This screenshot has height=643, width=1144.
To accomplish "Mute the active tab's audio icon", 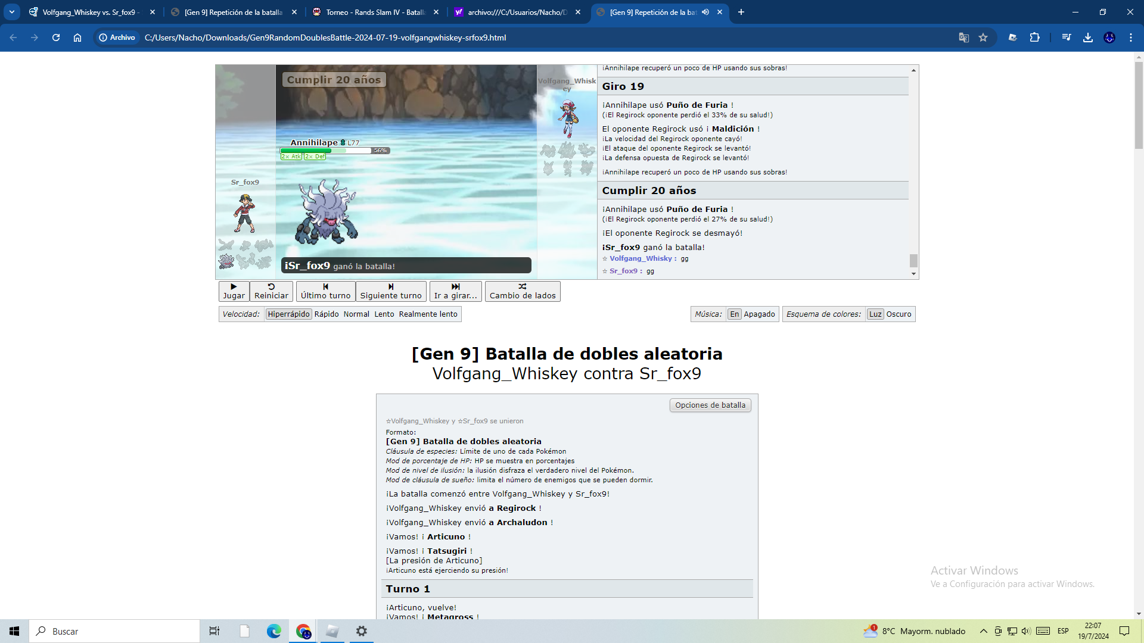I will [x=705, y=12].
